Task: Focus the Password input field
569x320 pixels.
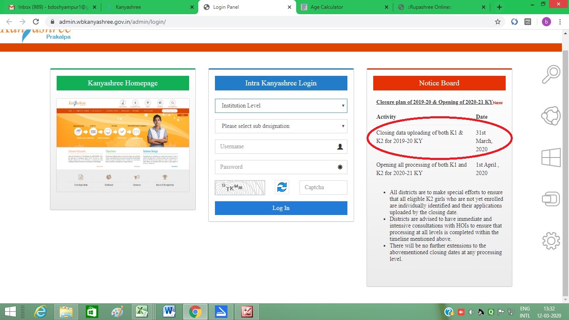Action: point(281,167)
